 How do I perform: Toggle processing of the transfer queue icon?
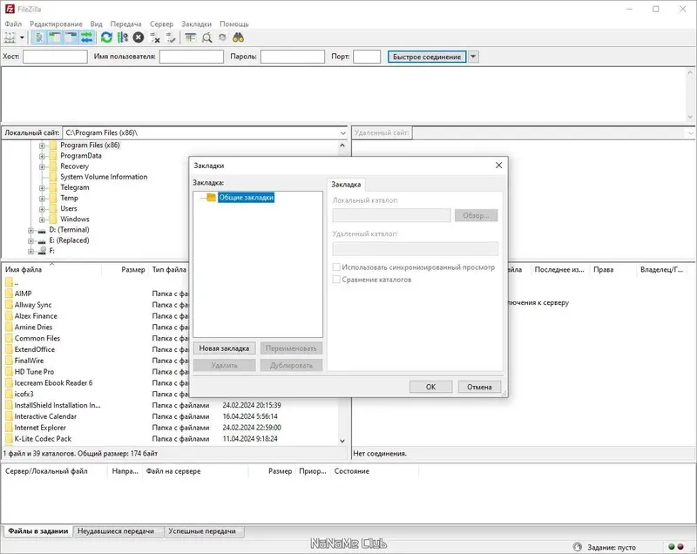[123, 37]
